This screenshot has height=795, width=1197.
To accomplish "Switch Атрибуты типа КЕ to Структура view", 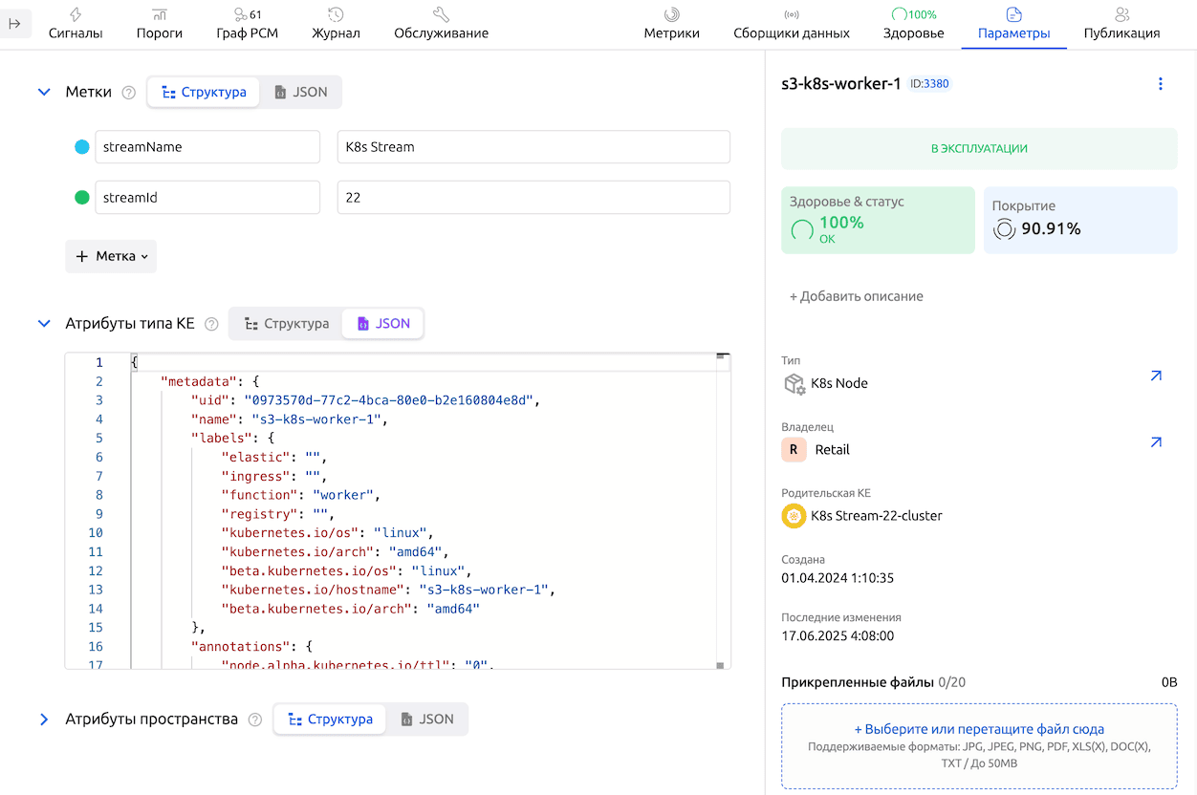I will (286, 324).
